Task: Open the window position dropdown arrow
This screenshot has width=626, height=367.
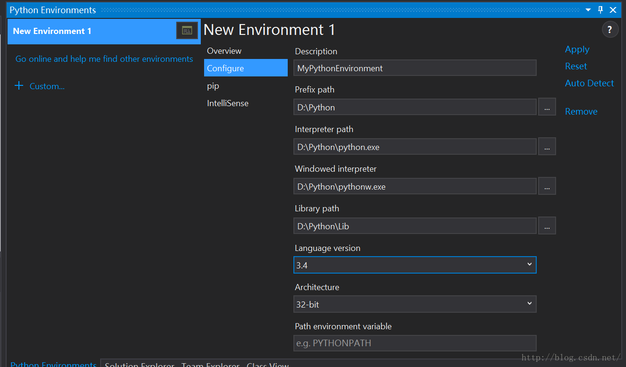Action: pos(588,10)
